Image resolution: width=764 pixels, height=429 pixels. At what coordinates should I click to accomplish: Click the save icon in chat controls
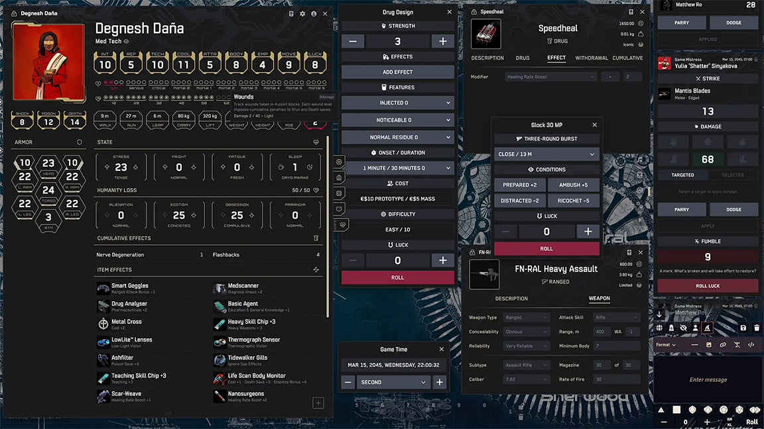pyautogui.click(x=743, y=328)
